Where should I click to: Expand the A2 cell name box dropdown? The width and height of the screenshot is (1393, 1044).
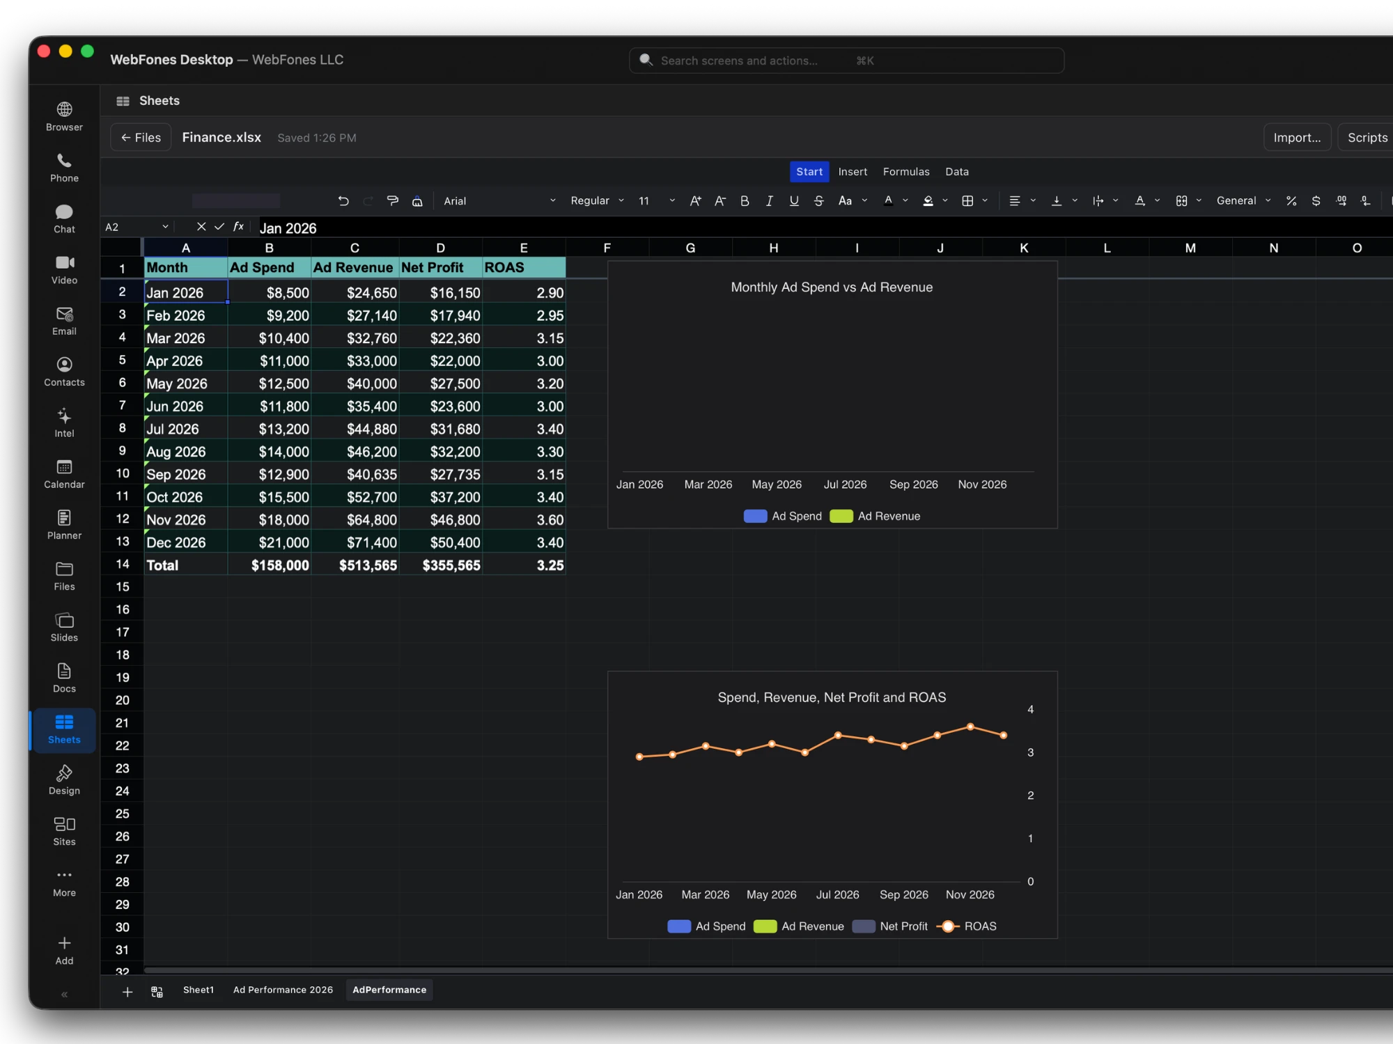(x=165, y=227)
